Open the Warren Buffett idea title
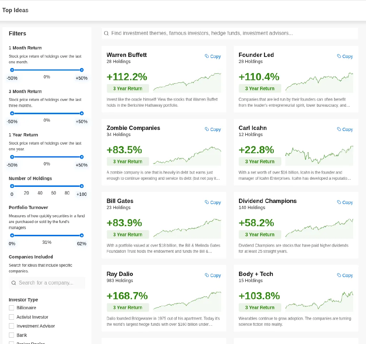 [x=127, y=55]
